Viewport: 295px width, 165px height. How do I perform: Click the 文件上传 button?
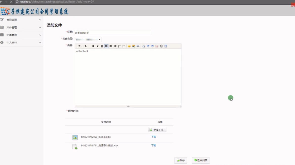click(157, 130)
